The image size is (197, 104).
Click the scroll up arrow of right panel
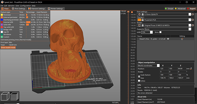pos(196,12)
